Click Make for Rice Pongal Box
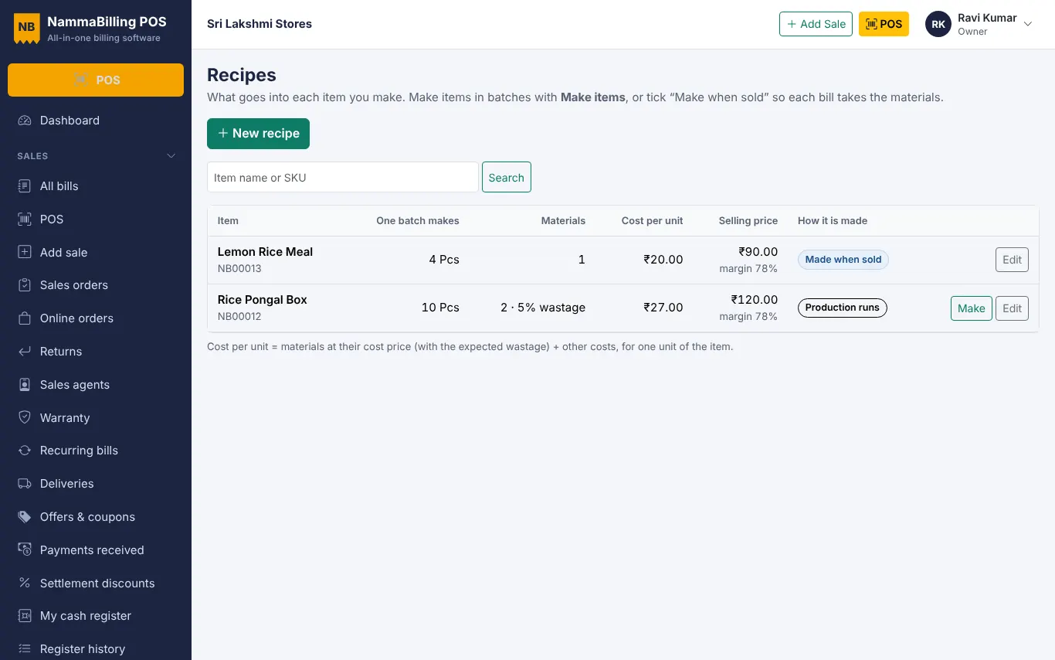This screenshot has height=660, width=1055. tap(971, 308)
